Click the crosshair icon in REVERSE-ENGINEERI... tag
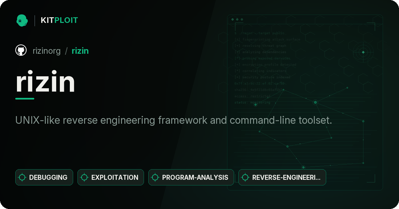This screenshot has height=209, width=399. pos(245,177)
